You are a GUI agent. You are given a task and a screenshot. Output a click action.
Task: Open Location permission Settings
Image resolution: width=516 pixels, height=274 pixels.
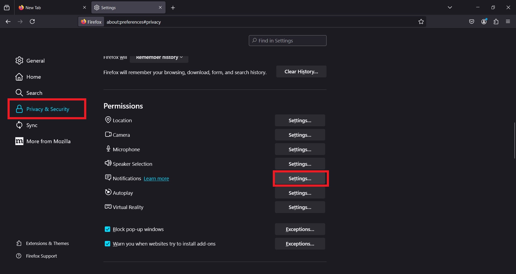coord(300,120)
